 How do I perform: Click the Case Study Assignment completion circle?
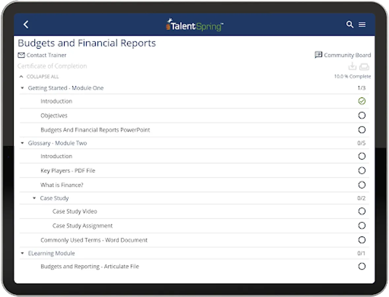tap(362, 225)
